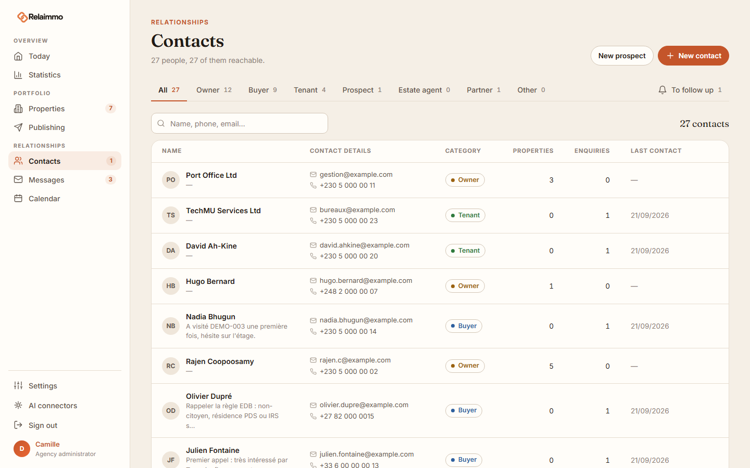
Task: Click the magnifier icon in the search box
Action: tap(161, 124)
